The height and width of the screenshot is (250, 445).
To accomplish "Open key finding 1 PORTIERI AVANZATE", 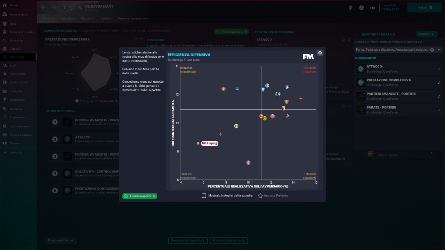I will tap(83, 122).
